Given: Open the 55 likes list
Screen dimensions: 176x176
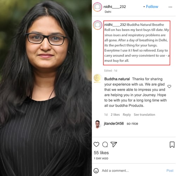Looking at the screenshot, I should point(101,153).
